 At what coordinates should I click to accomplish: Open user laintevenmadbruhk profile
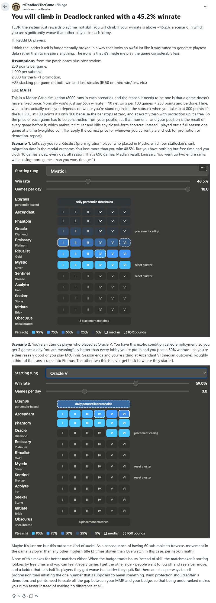click(36, 9)
